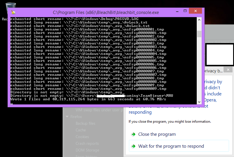The height and width of the screenshot is (157, 234).
Task: Close the bleachbit_console window
Action: [x=196, y=11]
